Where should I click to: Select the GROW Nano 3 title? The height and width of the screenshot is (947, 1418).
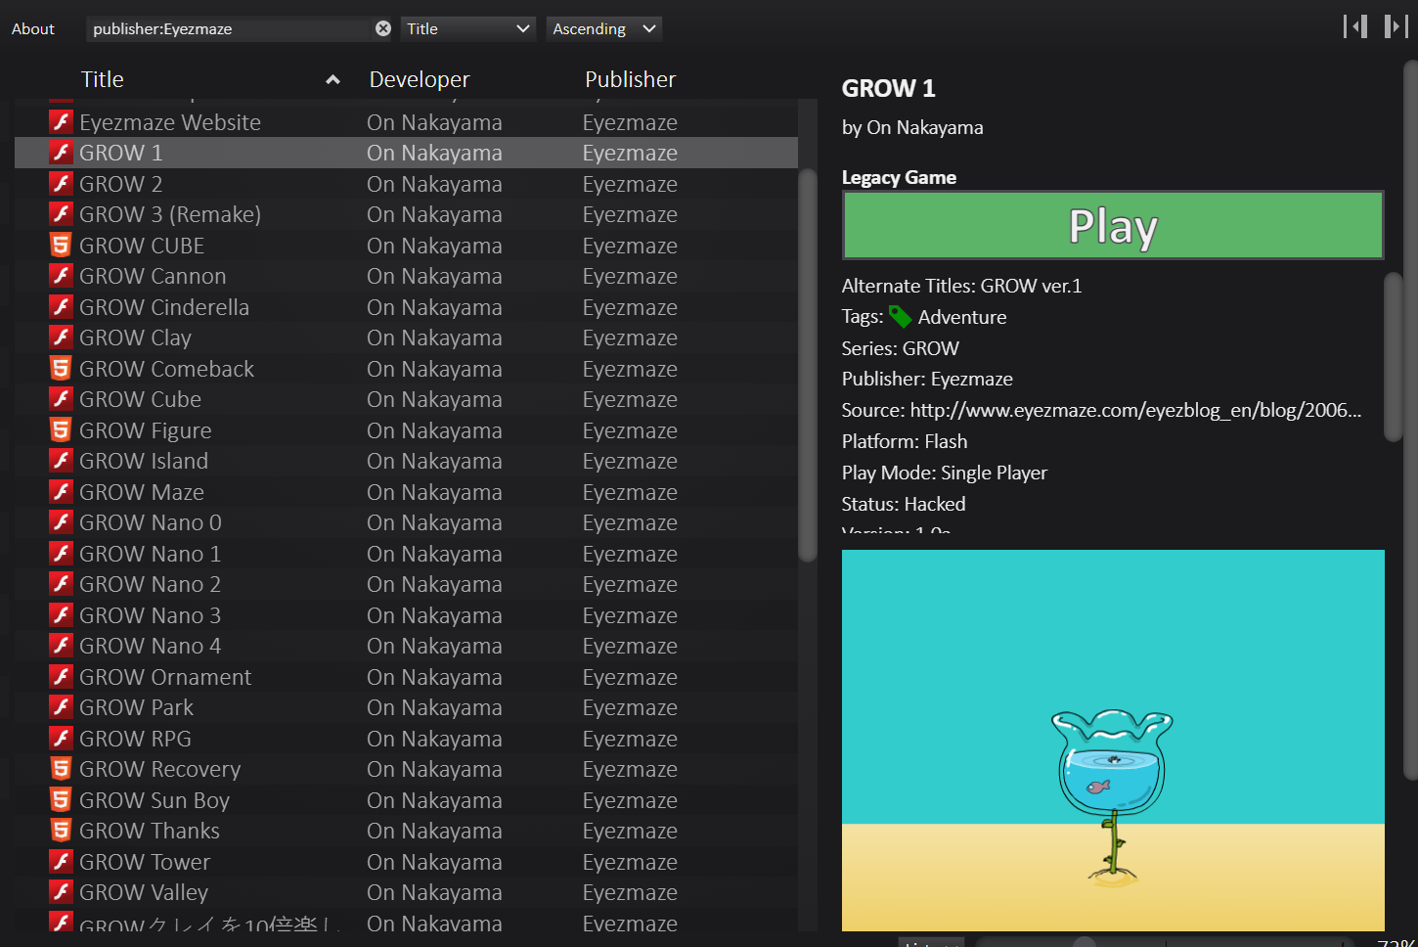[x=150, y=615]
